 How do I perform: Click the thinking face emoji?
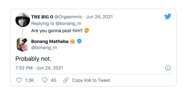pos(87,30)
